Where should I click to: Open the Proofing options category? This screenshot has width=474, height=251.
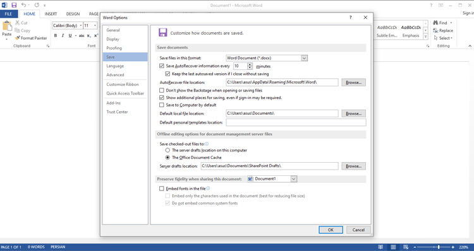pos(125,48)
